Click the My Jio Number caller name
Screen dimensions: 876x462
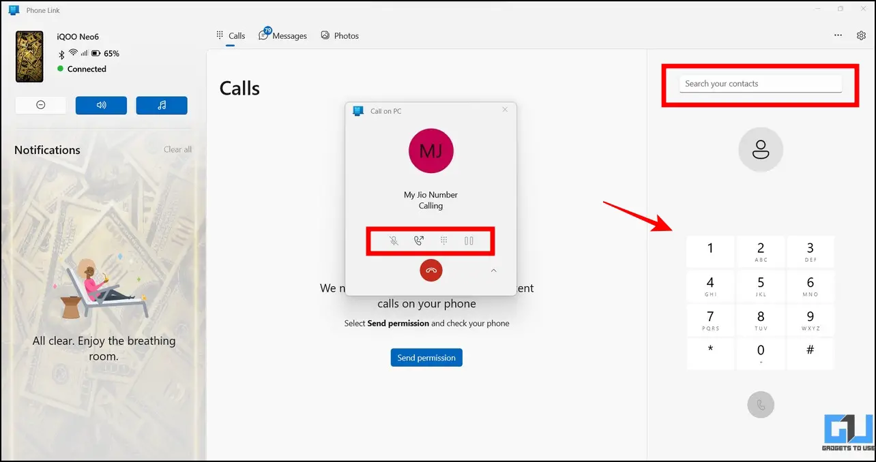coord(430,195)
